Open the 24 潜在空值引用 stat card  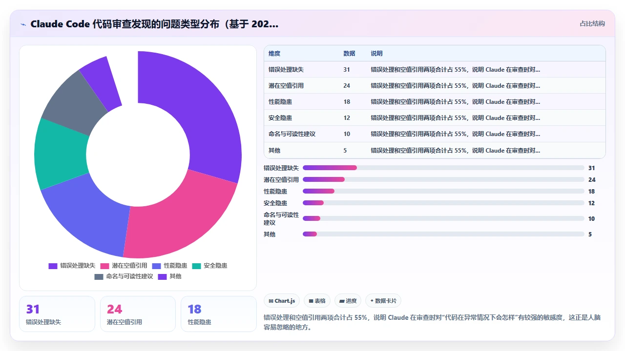click(138, 314)
